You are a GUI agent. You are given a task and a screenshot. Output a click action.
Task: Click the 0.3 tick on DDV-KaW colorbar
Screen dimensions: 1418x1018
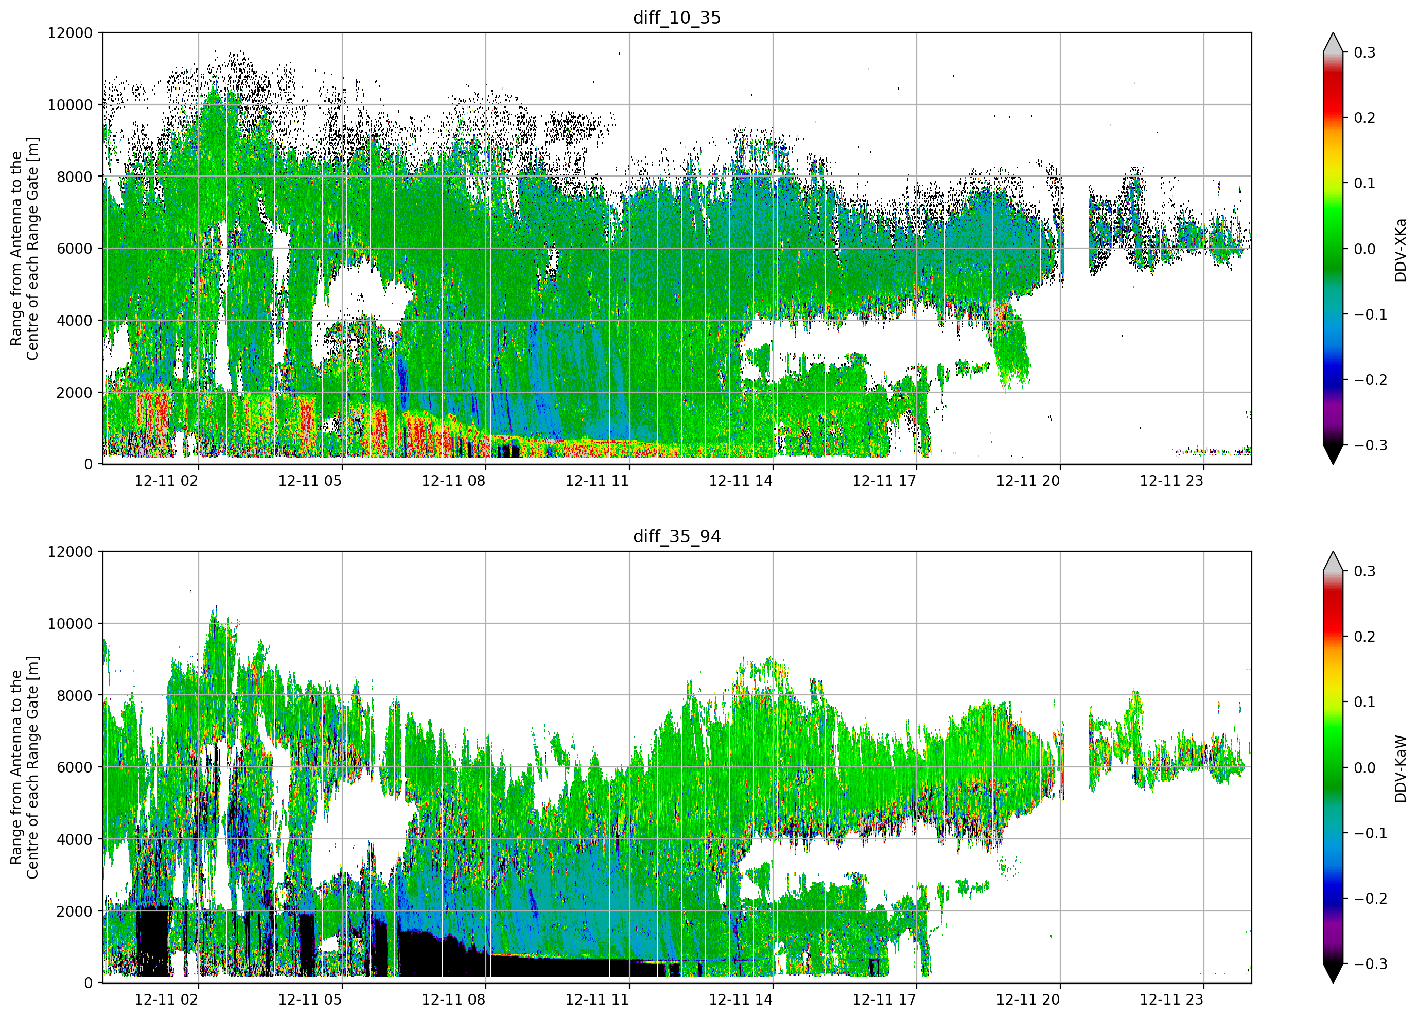1364,571
